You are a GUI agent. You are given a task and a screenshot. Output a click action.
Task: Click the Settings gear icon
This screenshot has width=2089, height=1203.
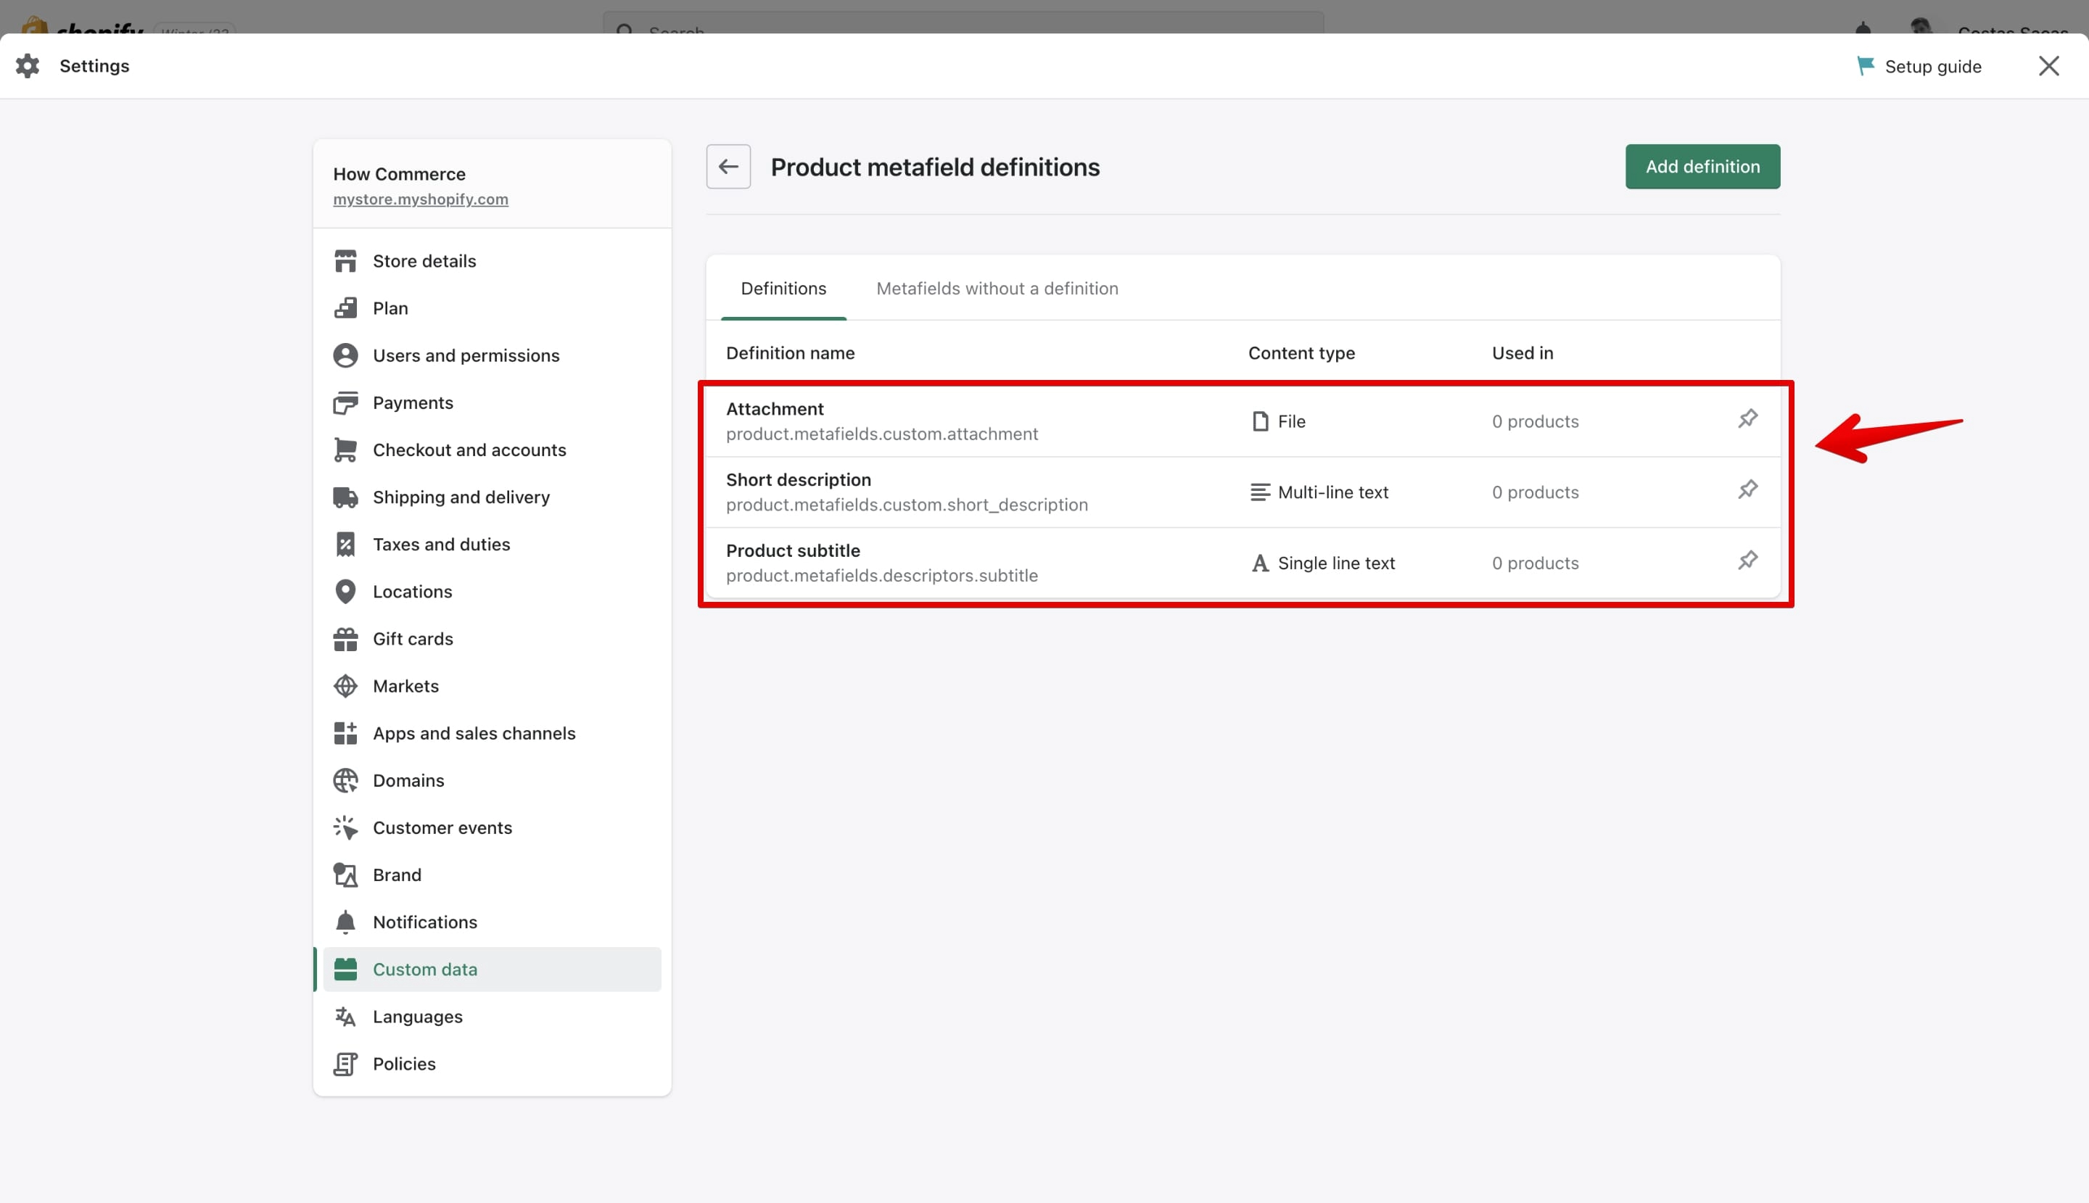coord(28,66)
